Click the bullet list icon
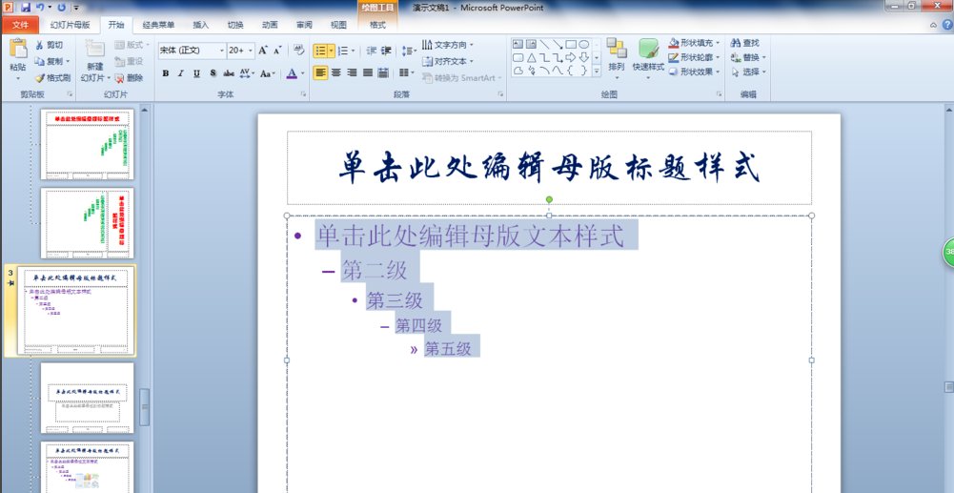Viewport: 954px width, 493px height. (x=320, y=51)
